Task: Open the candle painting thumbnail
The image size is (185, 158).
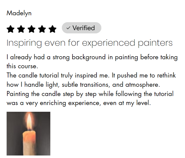Action: click(x=28, y=133)
